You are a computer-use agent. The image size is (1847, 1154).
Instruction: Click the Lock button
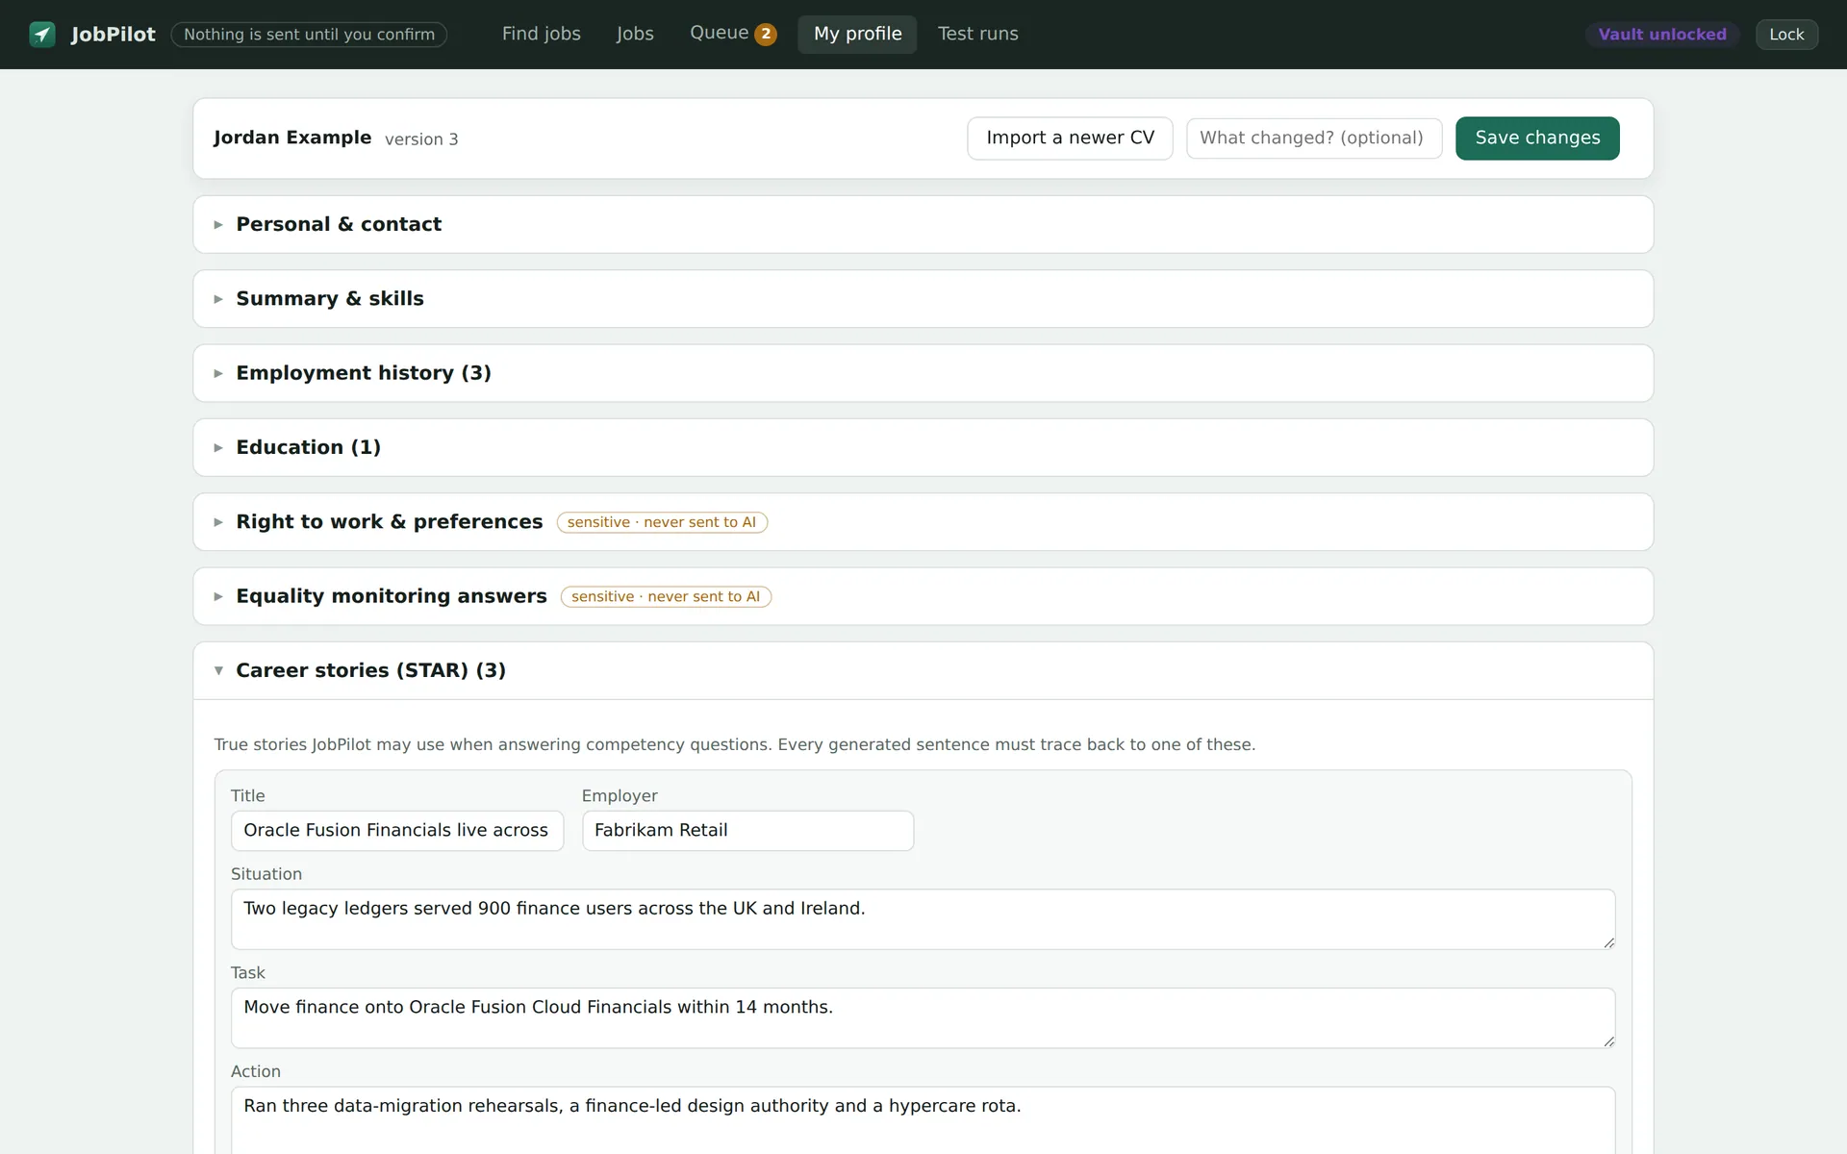[x=1786, y=35]
